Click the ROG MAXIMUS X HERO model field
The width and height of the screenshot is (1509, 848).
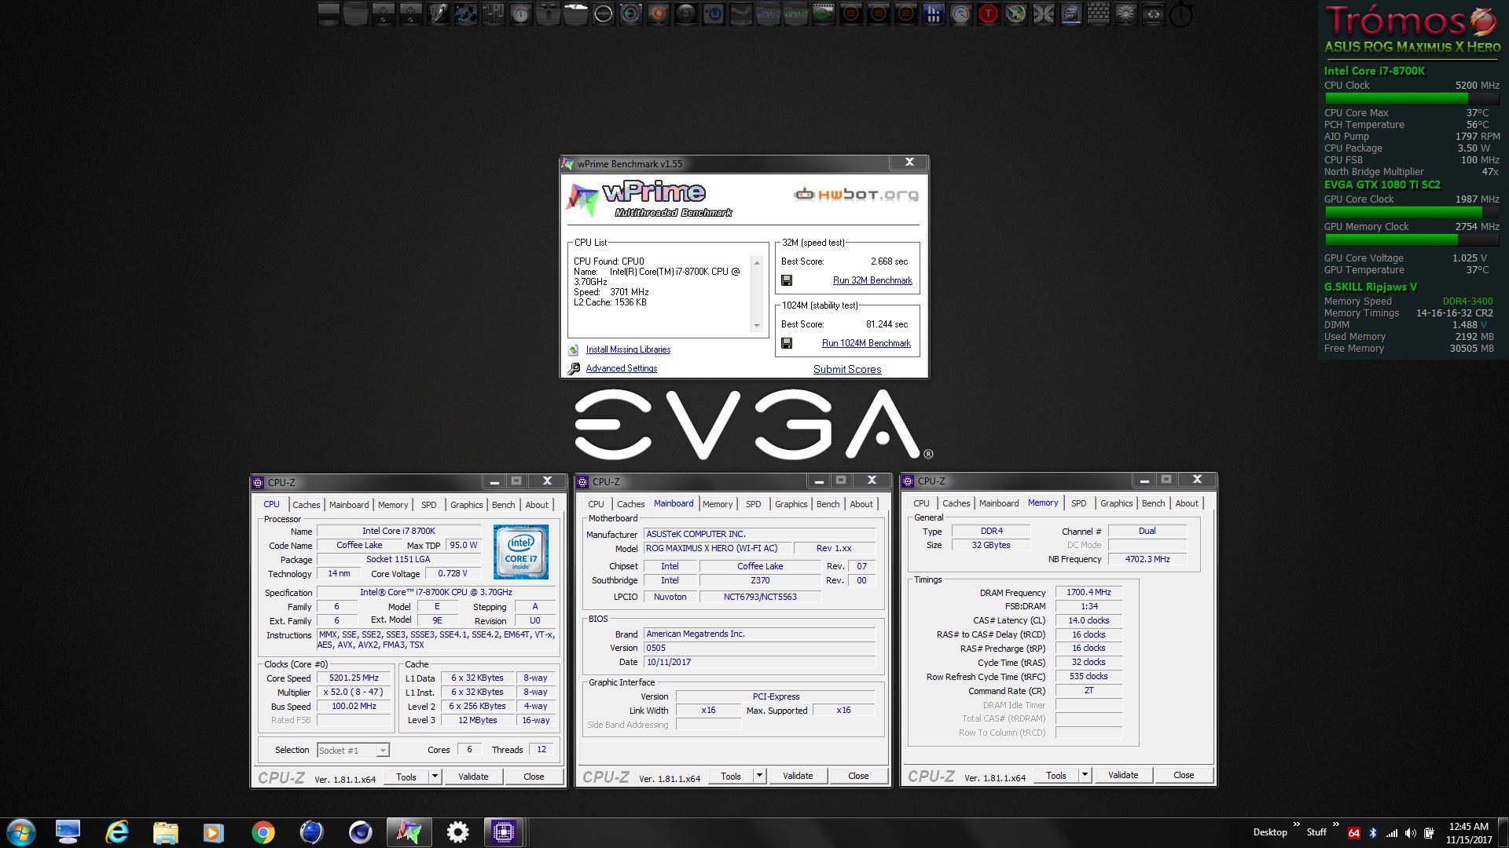717,548
